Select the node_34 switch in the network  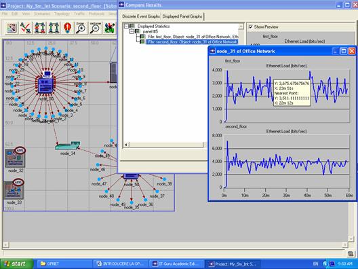click(x=68, y=145)
